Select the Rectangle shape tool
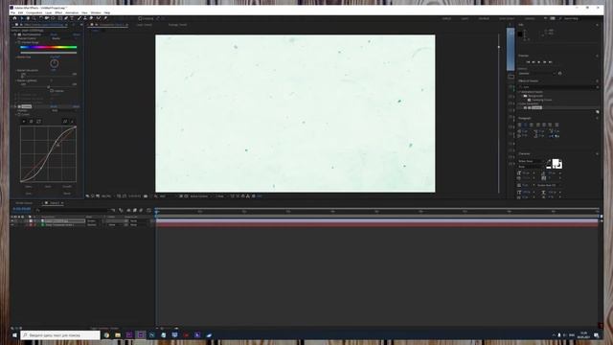This screenshot has width=613, height=345. 59,18
